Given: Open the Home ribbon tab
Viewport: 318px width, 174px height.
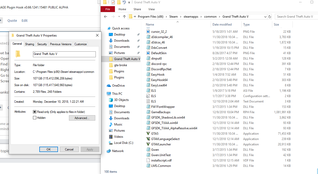Looking at the screenshot, I should (x=122, y=9).
